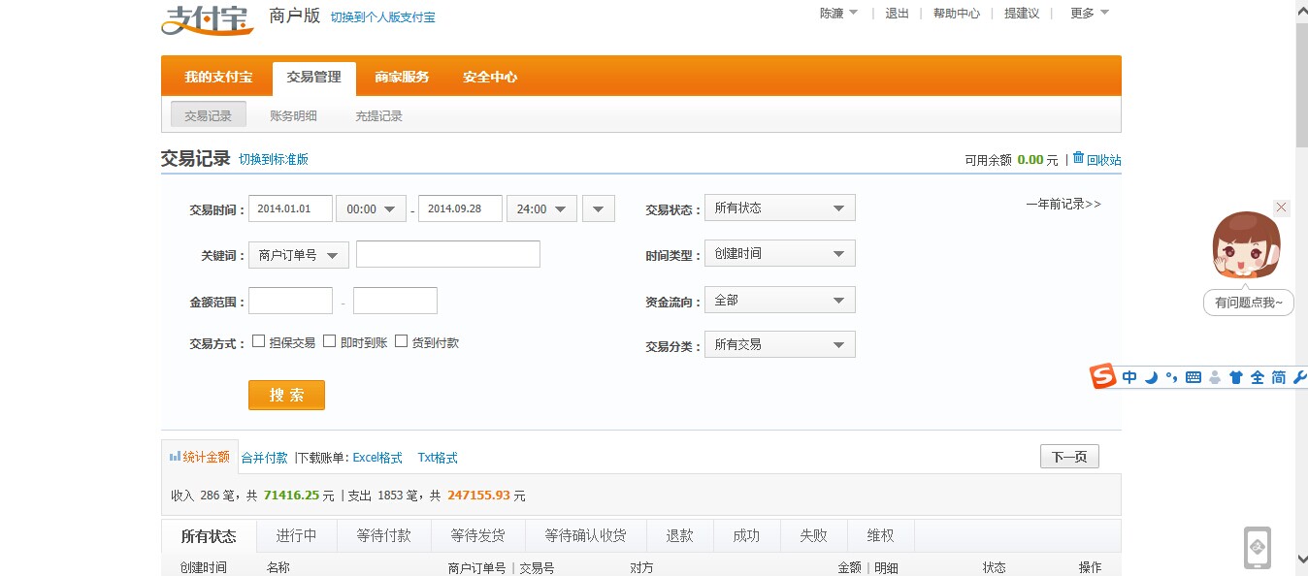Click the 统计金额 bar chart icon
Image resolution: width=1308 pixels, height=576 pixels.
175,457
